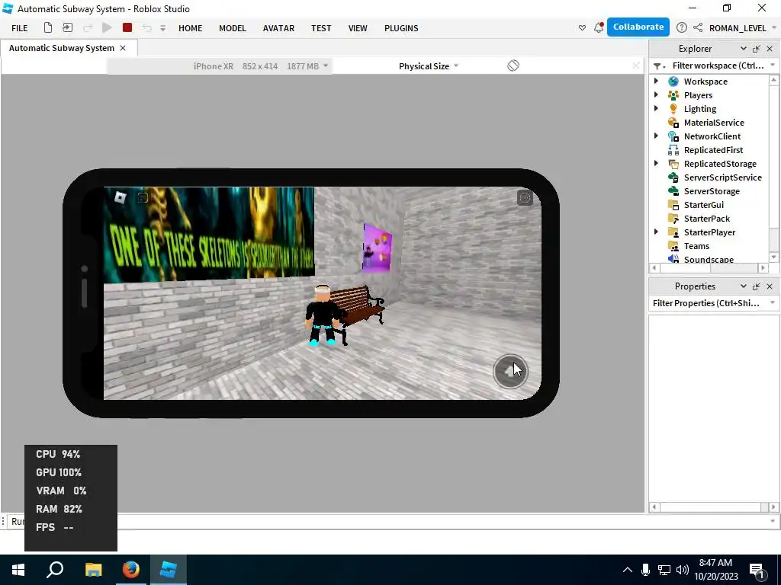Screen dimensions: 781x585
Task: Tap the mobile jump button
Action: point(510,371)
